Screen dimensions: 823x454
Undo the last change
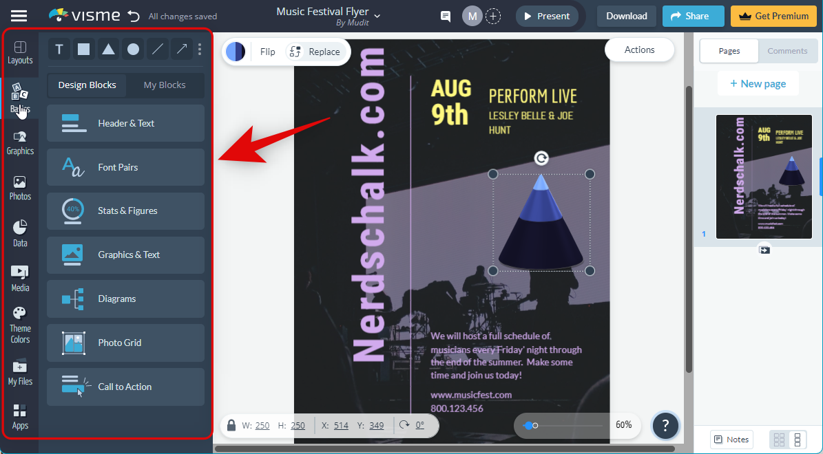[134, 17]
